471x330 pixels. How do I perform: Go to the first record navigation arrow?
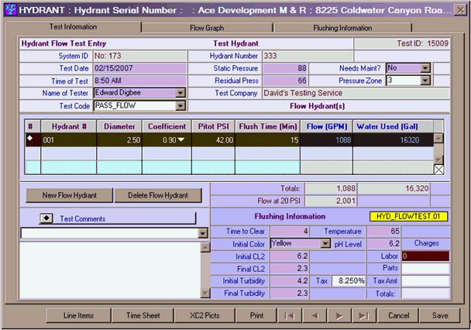pyautogui.click(x=287, y=316)
